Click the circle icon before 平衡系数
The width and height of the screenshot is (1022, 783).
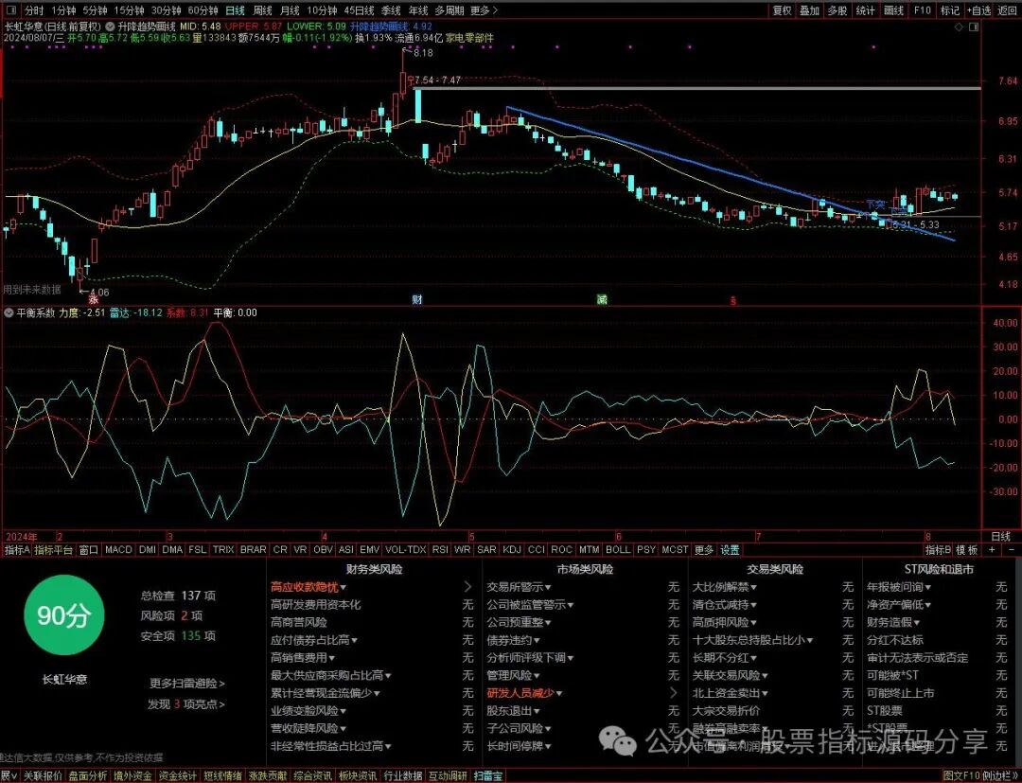[x=9, y=313]
